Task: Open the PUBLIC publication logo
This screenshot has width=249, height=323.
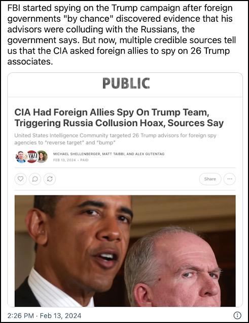Action: tap(126, 84)
